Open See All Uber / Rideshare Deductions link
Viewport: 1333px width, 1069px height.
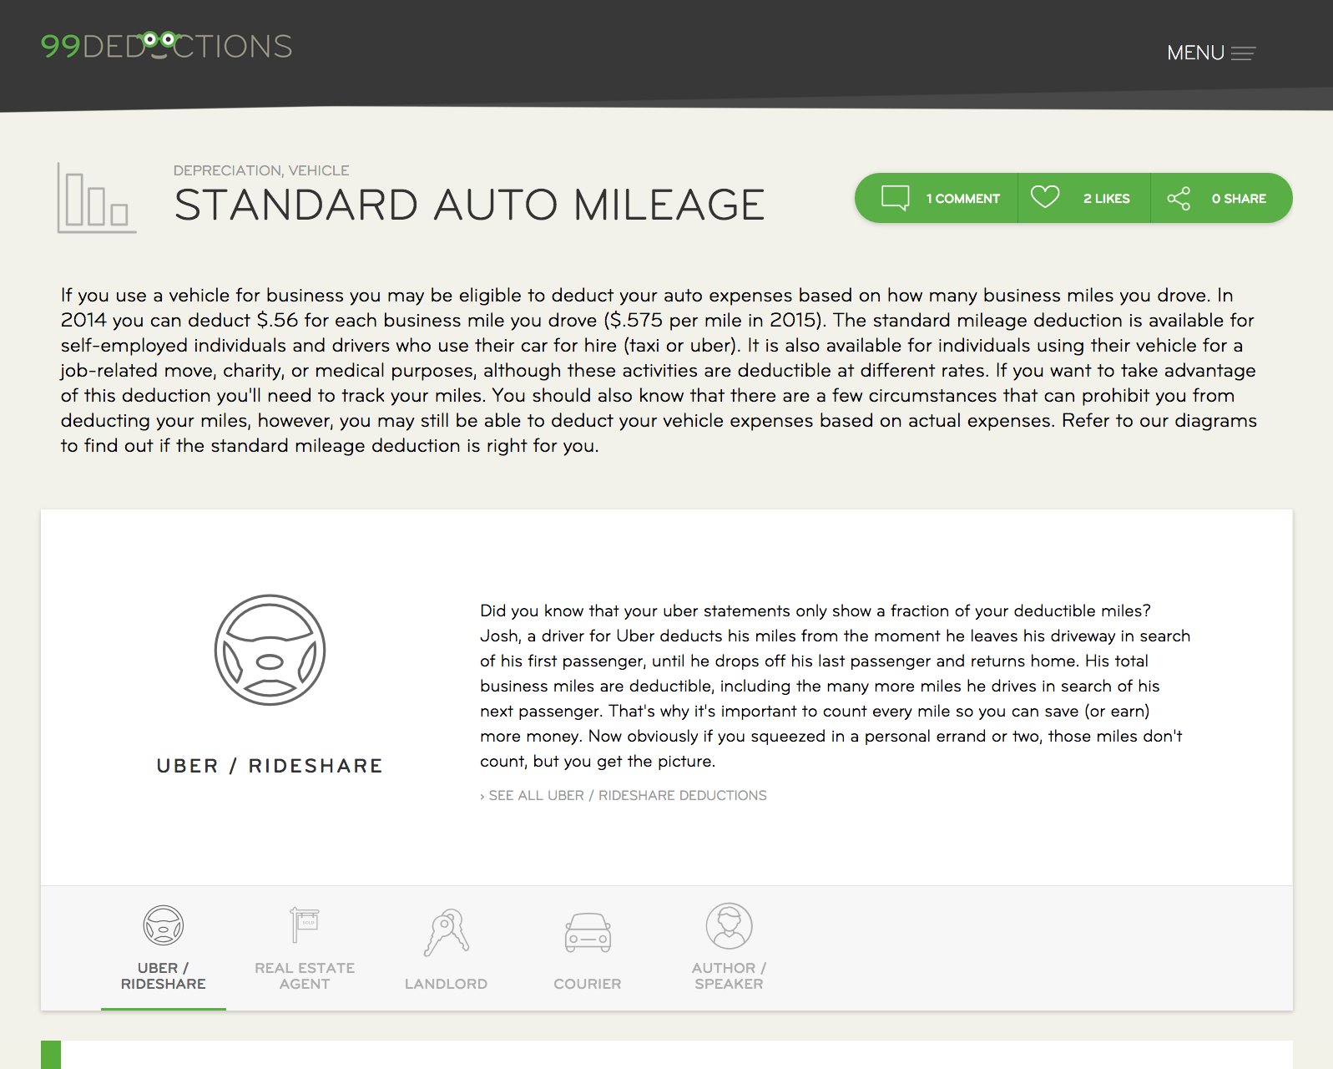[x=623, y=795]
